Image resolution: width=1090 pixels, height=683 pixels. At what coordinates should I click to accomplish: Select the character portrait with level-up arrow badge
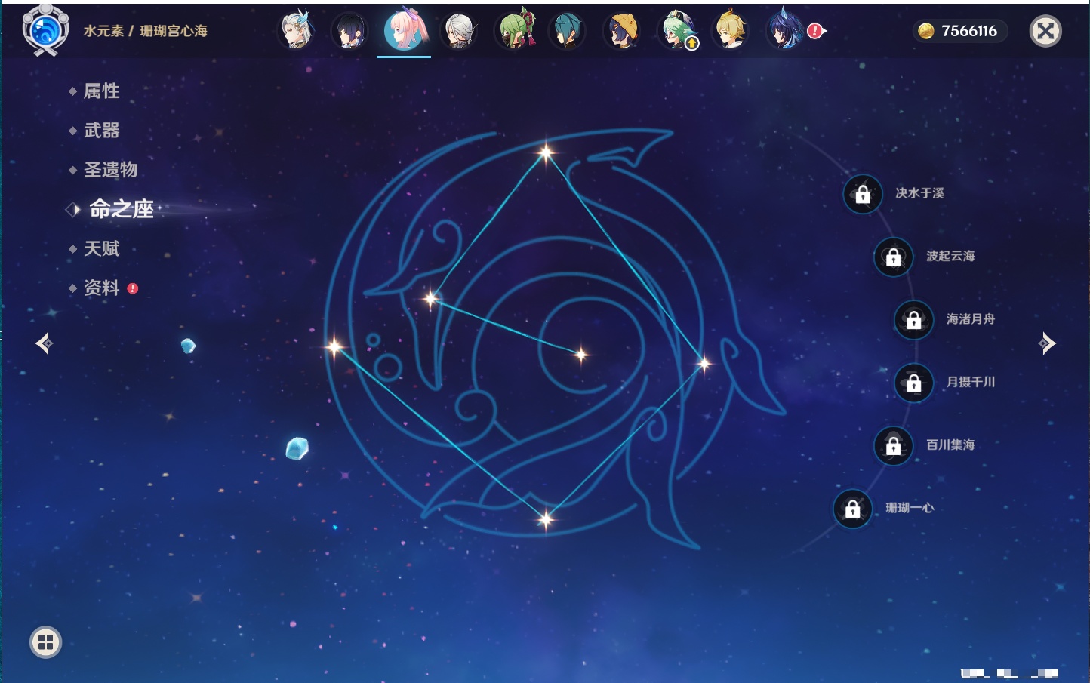coord(677,31)
